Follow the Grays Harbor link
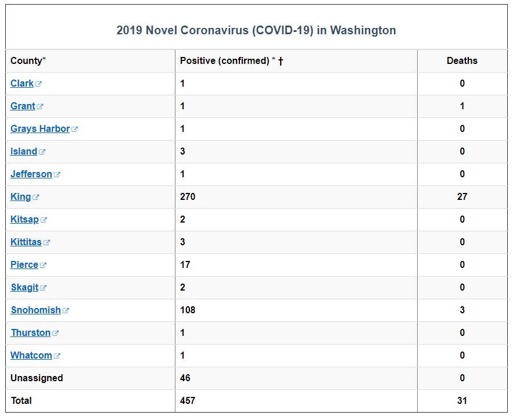The image size is (513, 419). click(x=41, y=128)
